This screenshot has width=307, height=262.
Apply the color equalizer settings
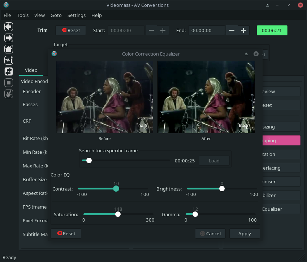245,233
